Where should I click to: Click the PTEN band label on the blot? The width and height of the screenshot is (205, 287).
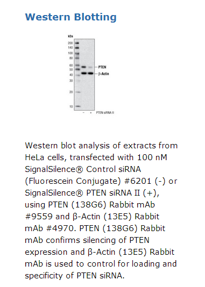pyautogui.click(x=102, y=67)
